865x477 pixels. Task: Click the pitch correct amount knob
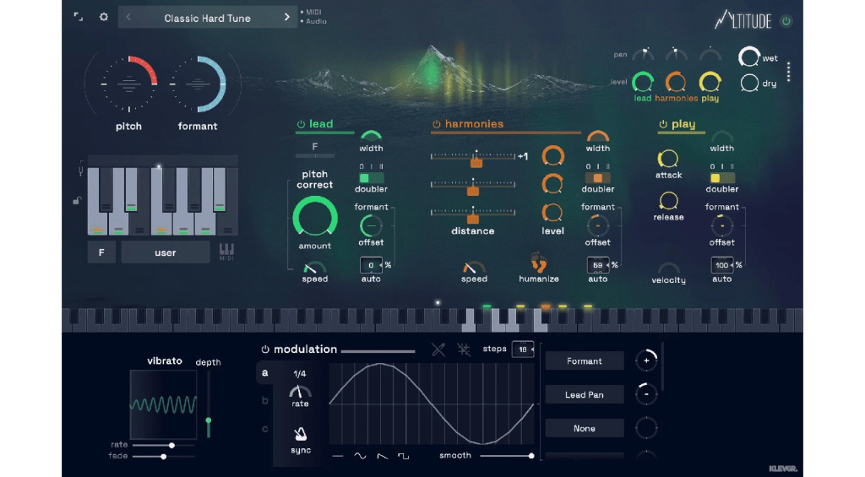[x=314, y=218]
